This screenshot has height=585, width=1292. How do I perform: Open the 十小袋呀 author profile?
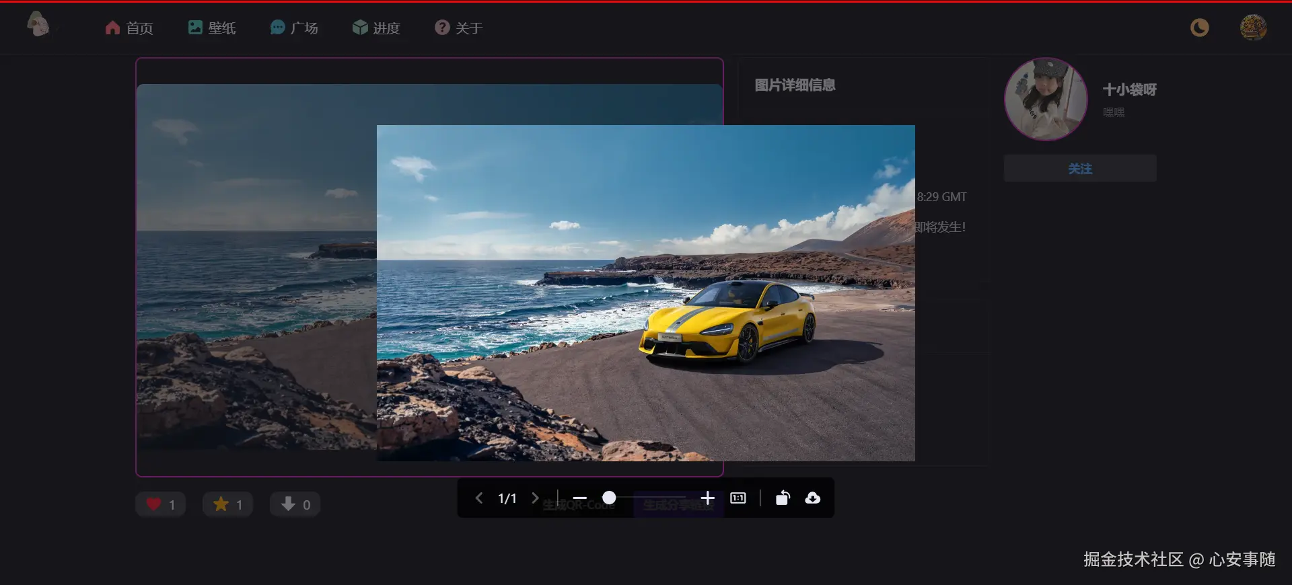tap(1130, 89)
